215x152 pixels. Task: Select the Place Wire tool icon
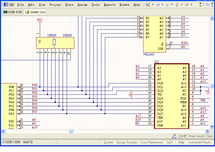tap(148, 5)
